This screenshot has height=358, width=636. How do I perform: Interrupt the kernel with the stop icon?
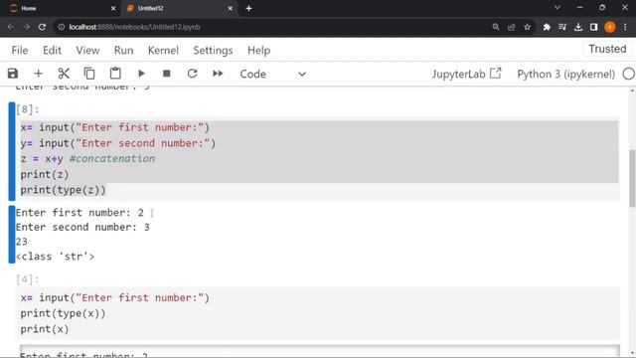click(166, 74)
